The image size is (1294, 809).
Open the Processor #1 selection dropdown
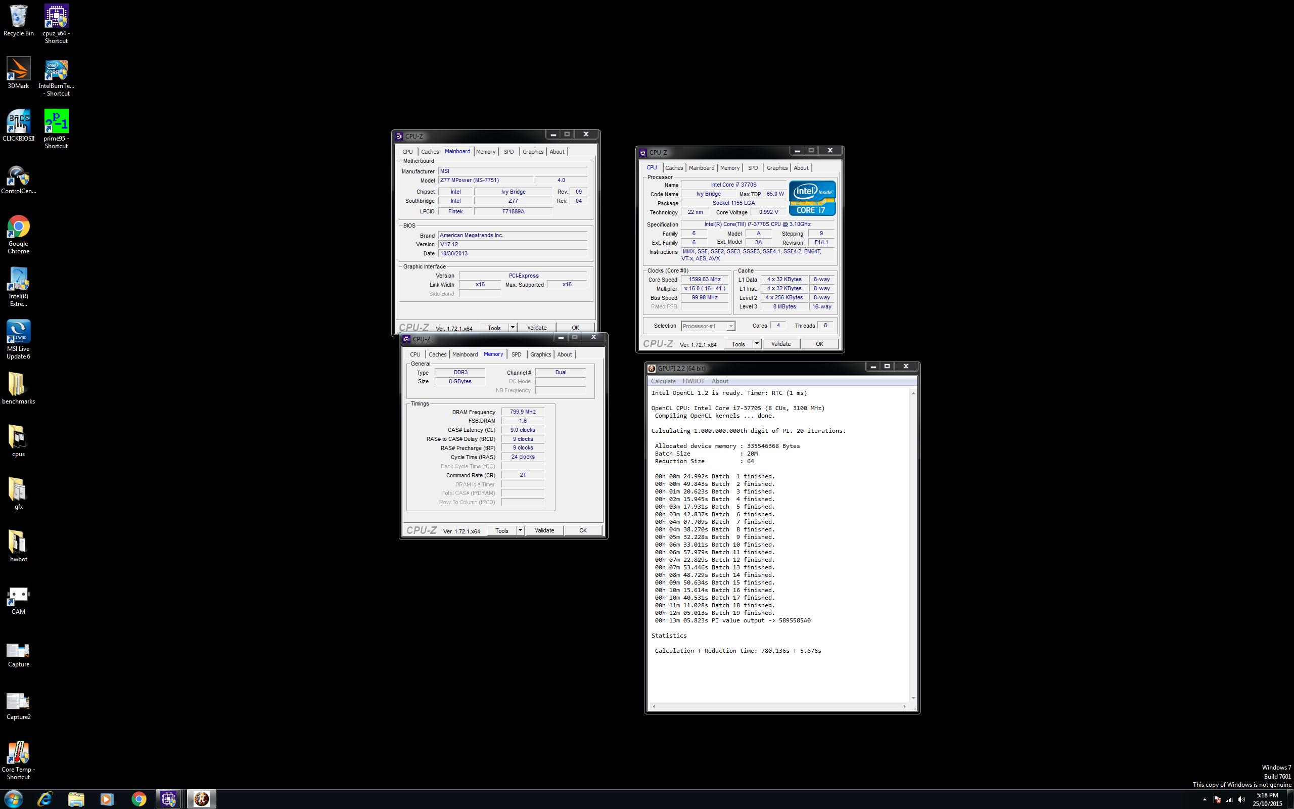point(708,326)
